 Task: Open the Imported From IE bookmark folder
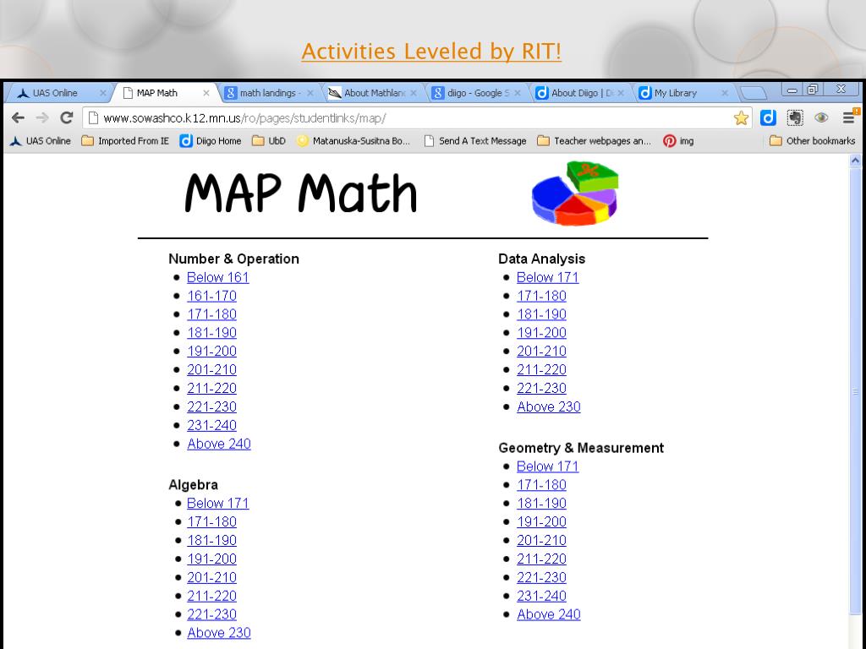pos(125,141)
